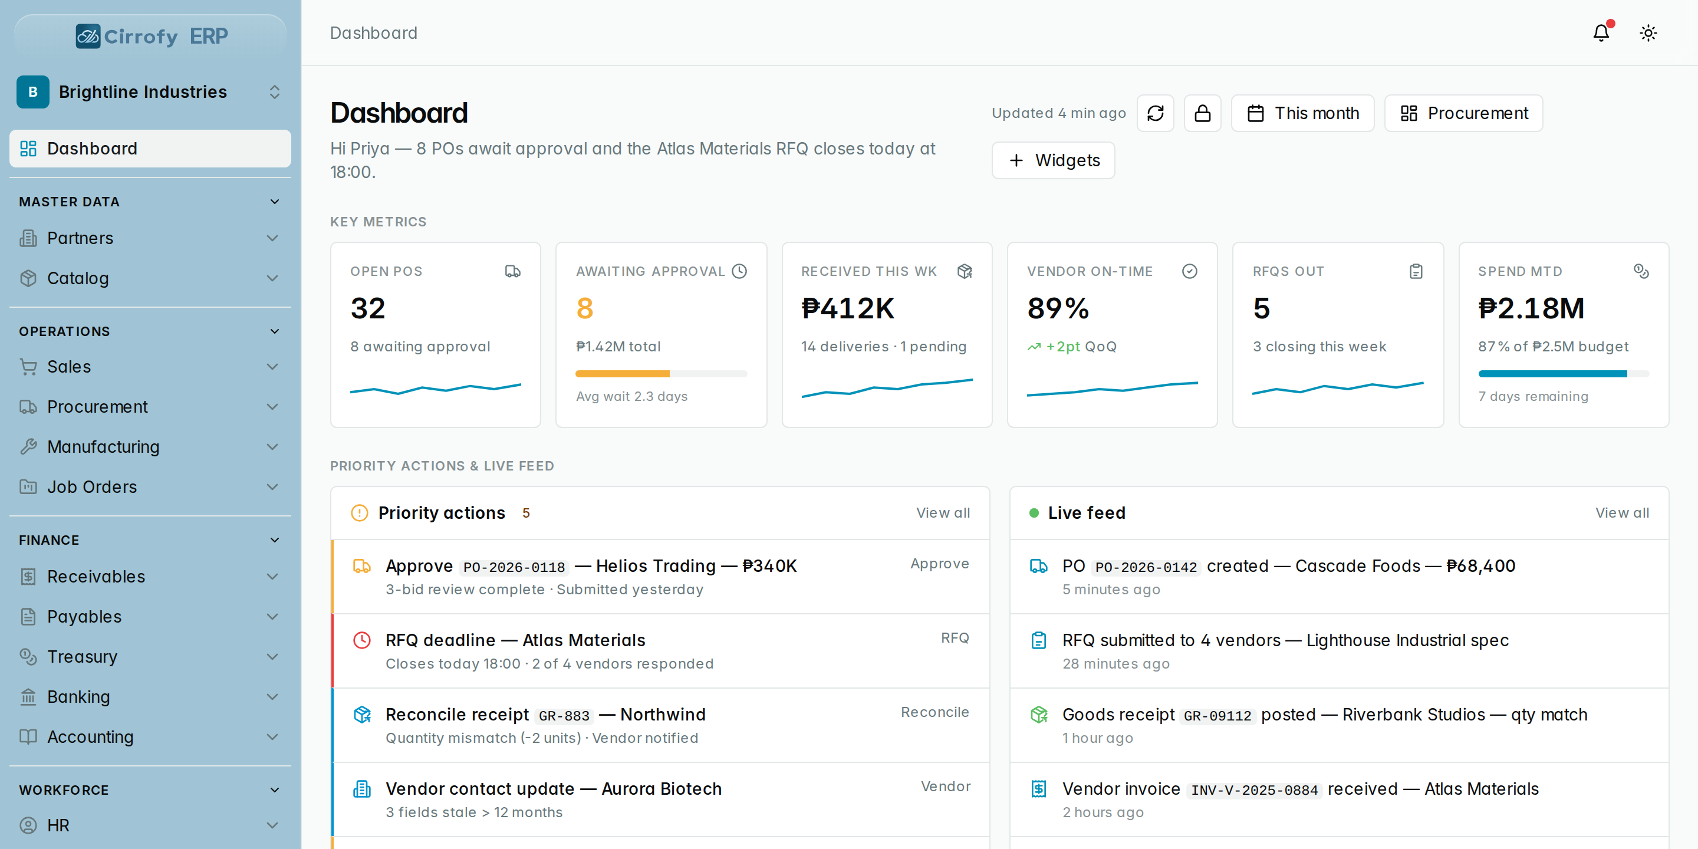Click the truck icon on Open POs card
This screenshot has height=849, width=1698.
coord(513,271)
